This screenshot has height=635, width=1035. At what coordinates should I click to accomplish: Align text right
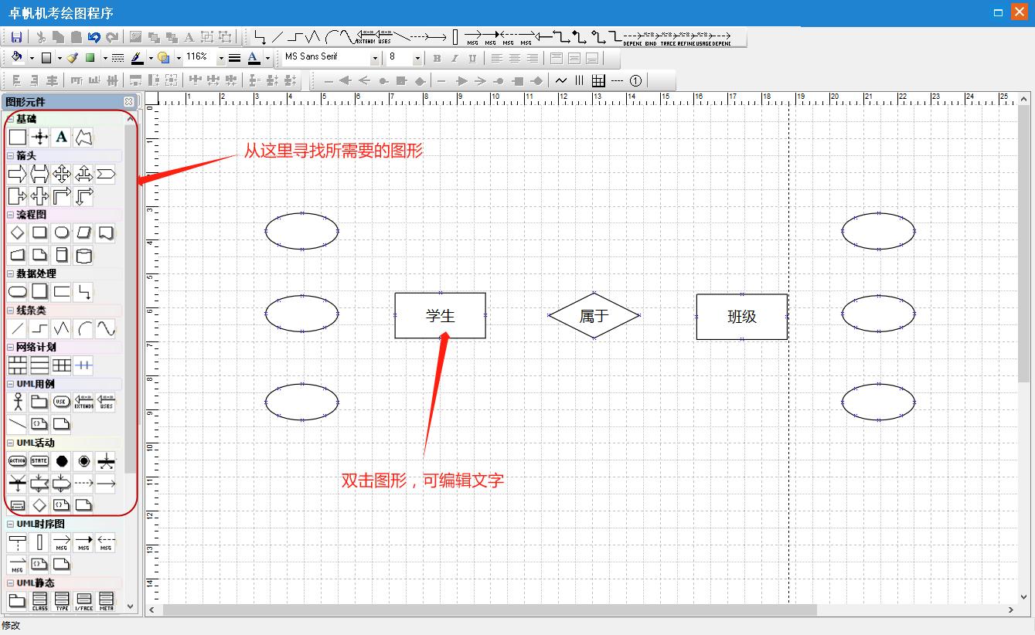[x=532, y=58]
